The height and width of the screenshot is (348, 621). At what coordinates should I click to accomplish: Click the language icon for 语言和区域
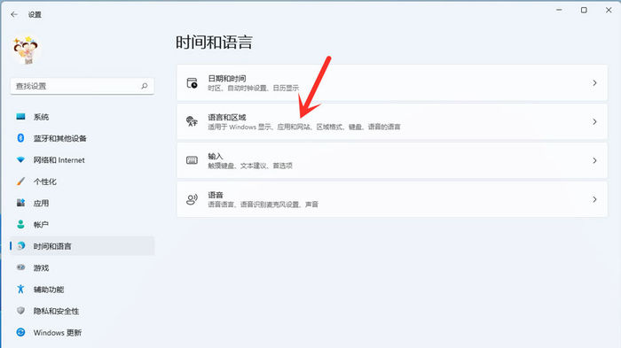click(x=193, y=121)
